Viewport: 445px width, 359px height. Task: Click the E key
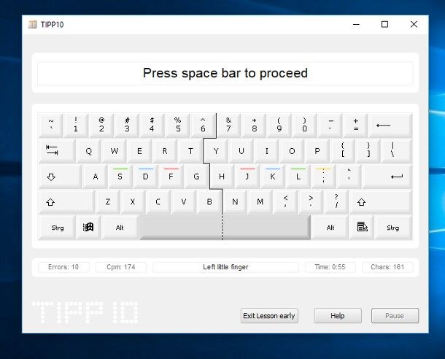(139, 151)
